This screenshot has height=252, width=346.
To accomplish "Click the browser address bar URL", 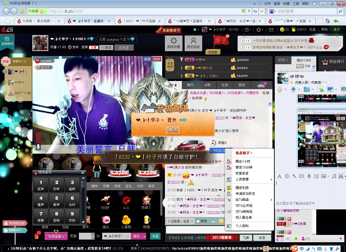I will [x=66, y=11].
